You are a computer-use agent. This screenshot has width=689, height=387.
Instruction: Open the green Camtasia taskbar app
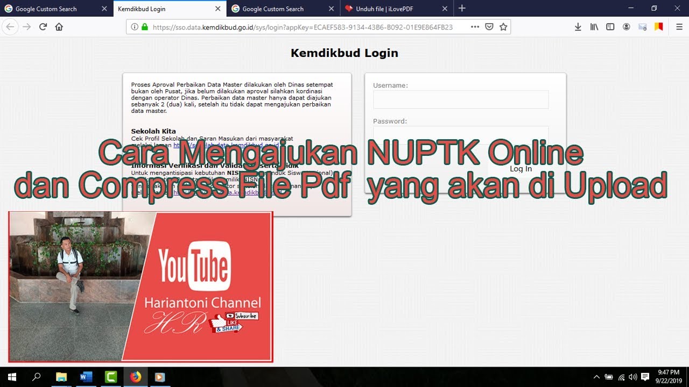[x=111, y=377]
